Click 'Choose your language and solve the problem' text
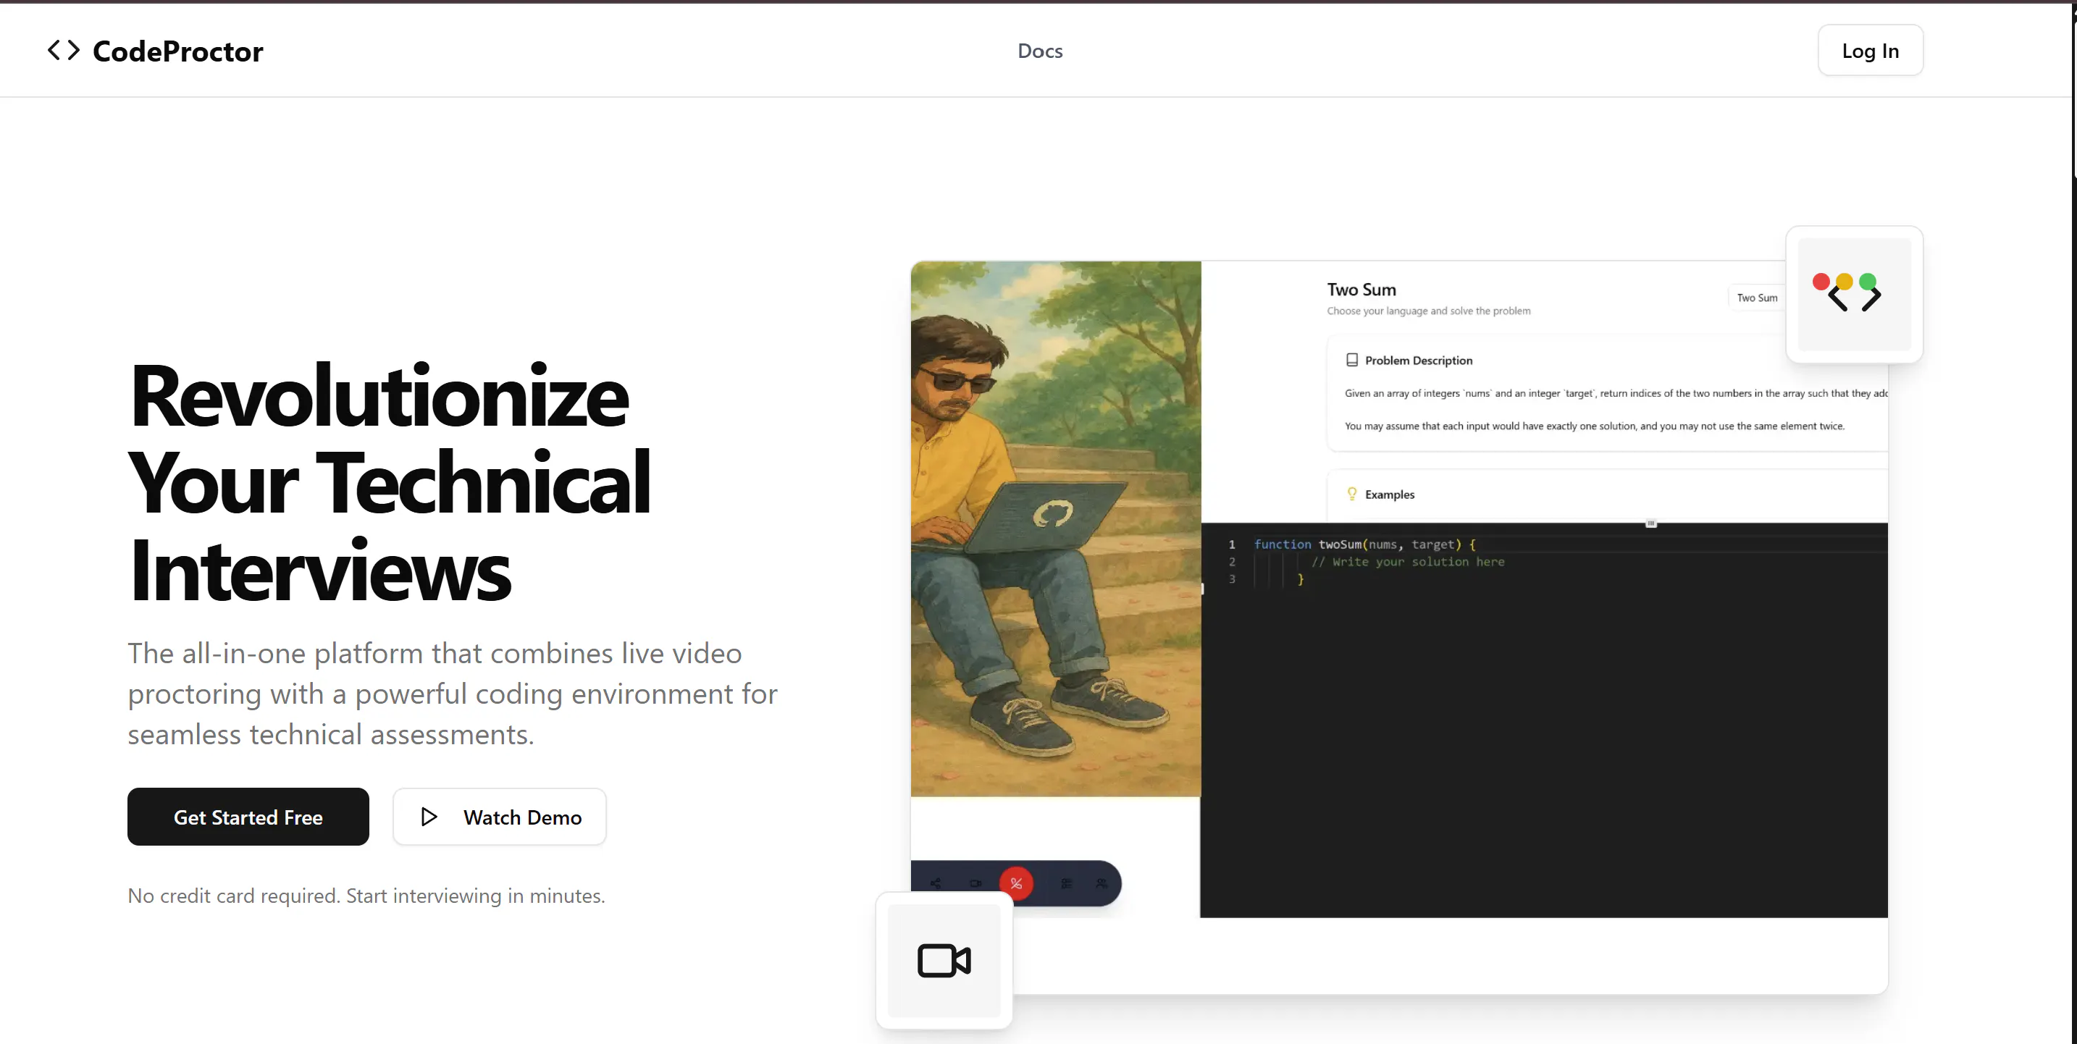This screenshot has height=1044, width=2077. click(x=1428, y=311)
